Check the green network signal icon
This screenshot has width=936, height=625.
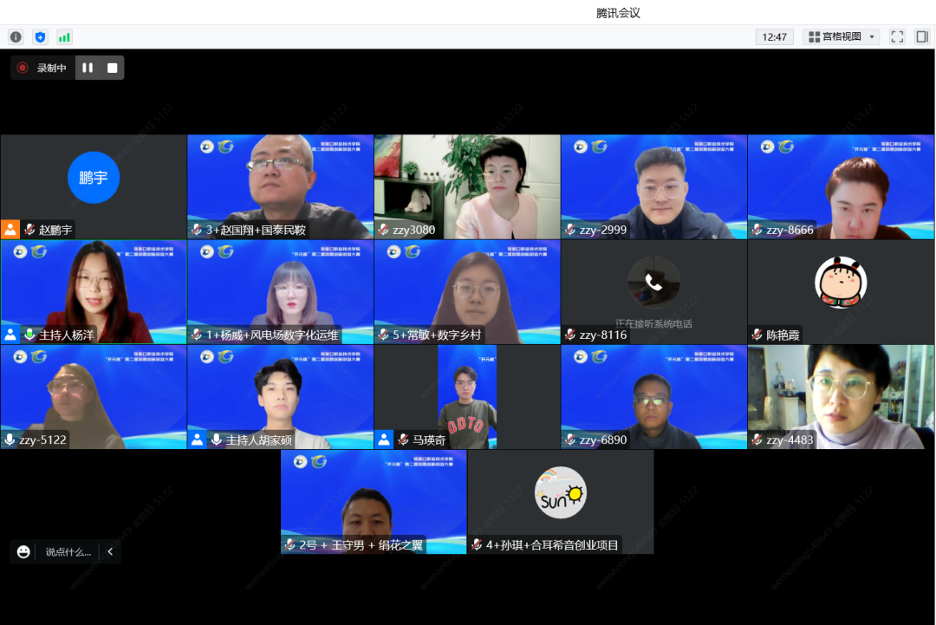tap(64, 36)
